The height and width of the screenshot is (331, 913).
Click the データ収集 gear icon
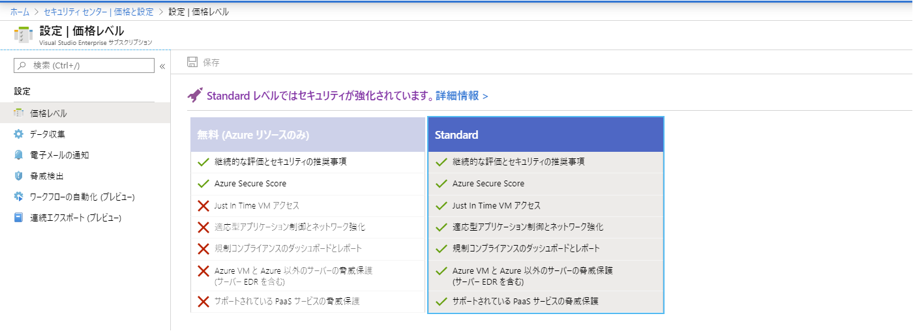point(19,134)
